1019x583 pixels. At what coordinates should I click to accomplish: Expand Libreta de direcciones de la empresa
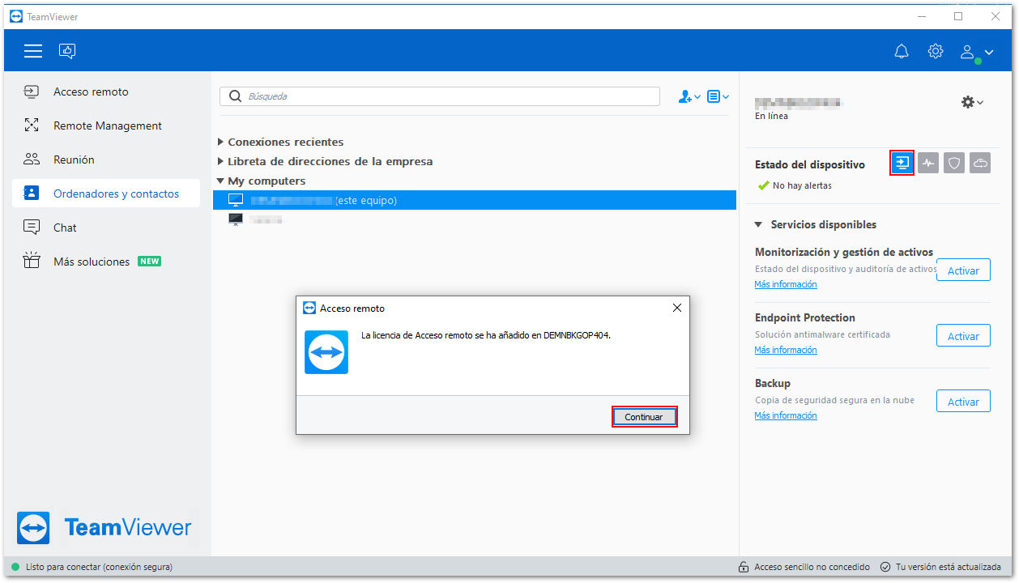coord(325,161)
